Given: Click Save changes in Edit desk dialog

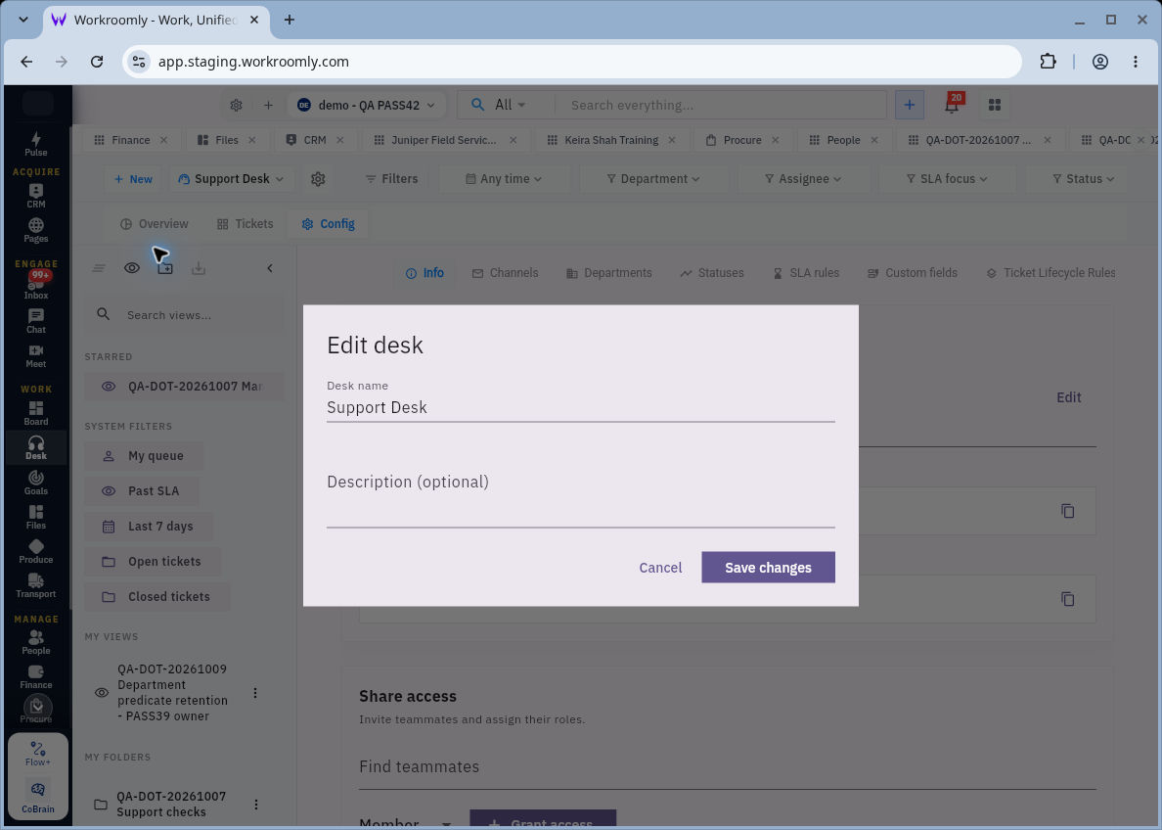Looking at the screenshot, I should coord(768,568).
